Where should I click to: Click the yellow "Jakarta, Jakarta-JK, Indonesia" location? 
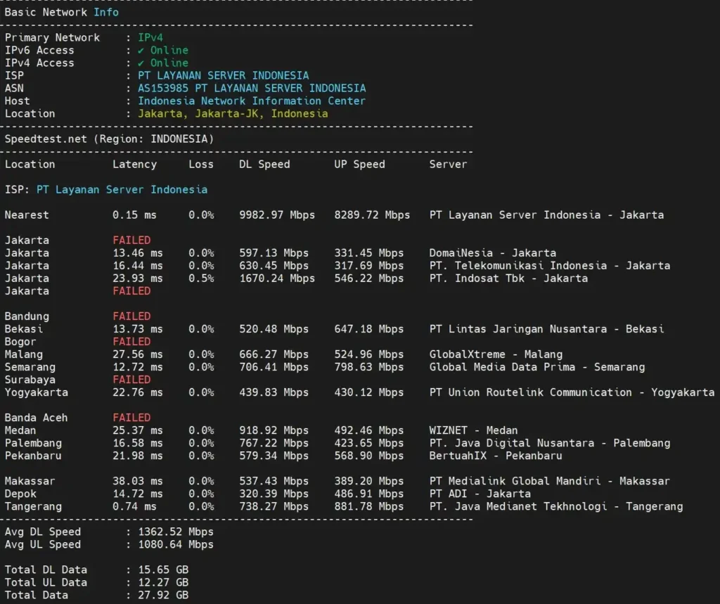coord(233,113)
